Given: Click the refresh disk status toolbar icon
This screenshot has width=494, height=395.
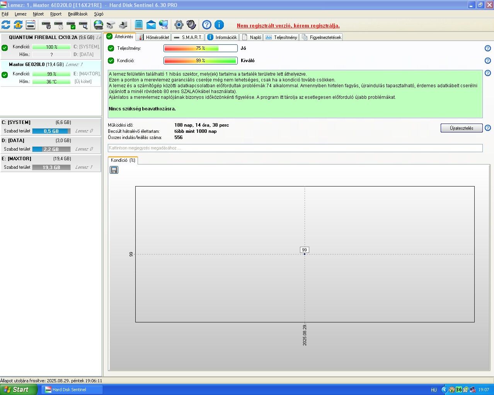Looking at the screenshot, I should (x=6, y=25).
